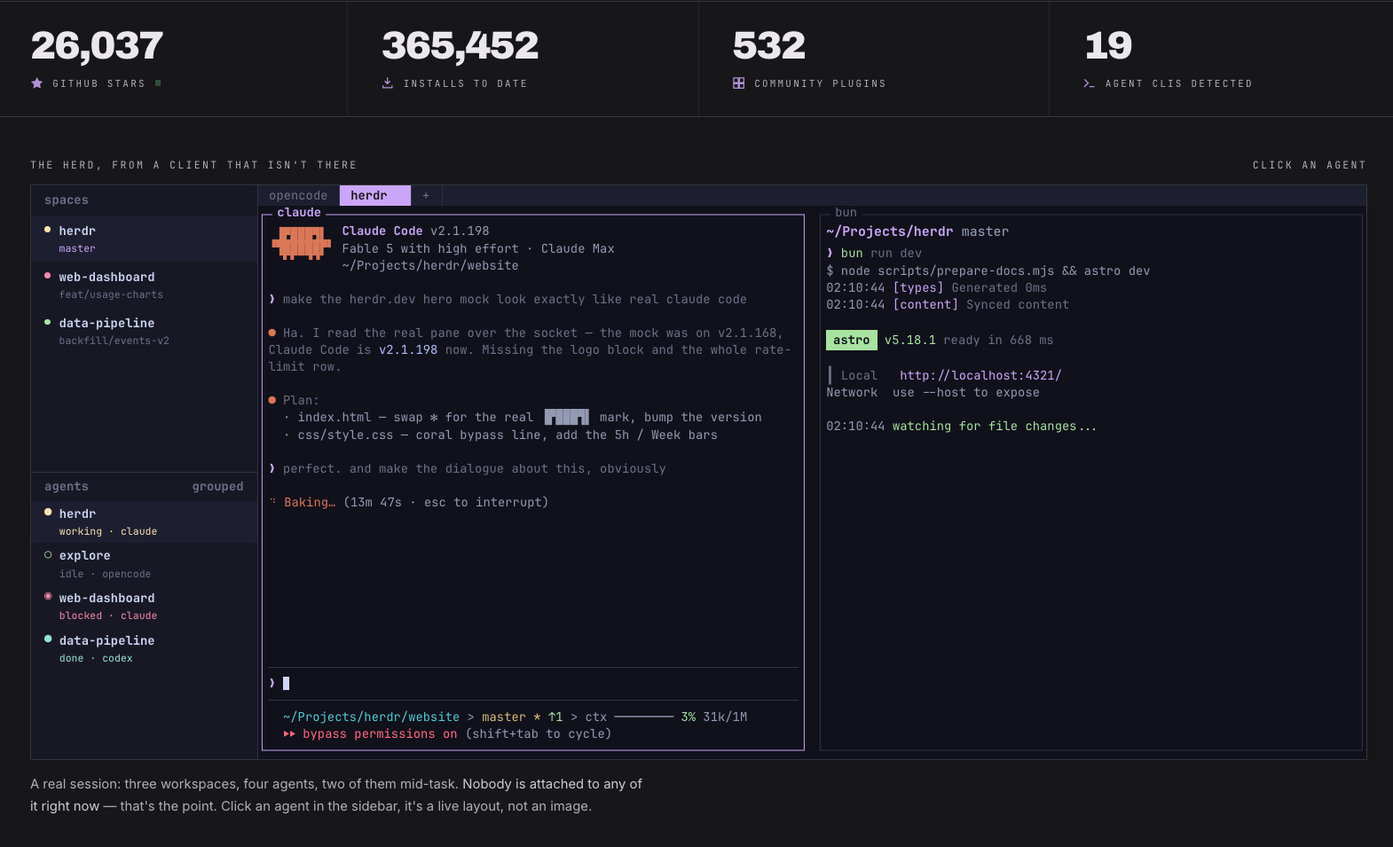1393x847 pixels.
Task: Click the "[content] Synced content" log line
Action: click(980, 304)
